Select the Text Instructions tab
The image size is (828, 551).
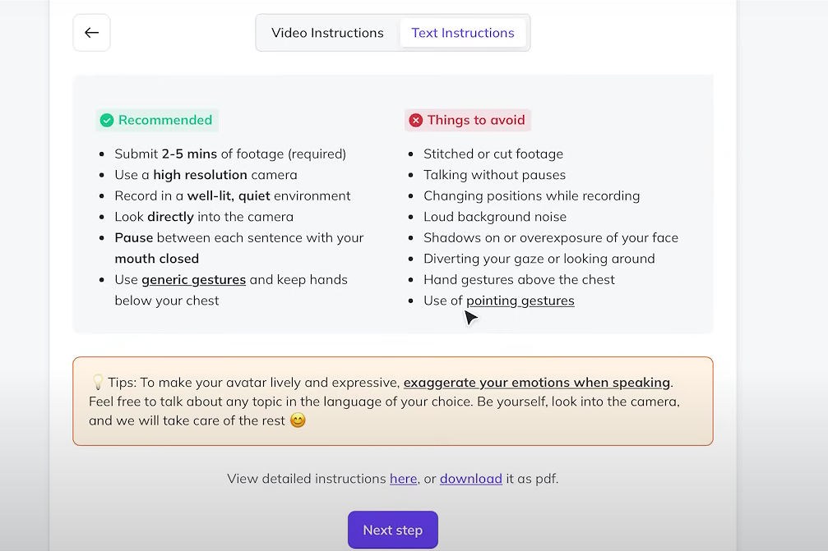tap(463, 33)
